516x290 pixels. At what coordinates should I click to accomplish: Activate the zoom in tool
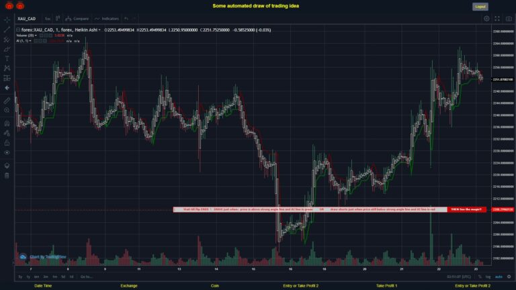point(7,110)
